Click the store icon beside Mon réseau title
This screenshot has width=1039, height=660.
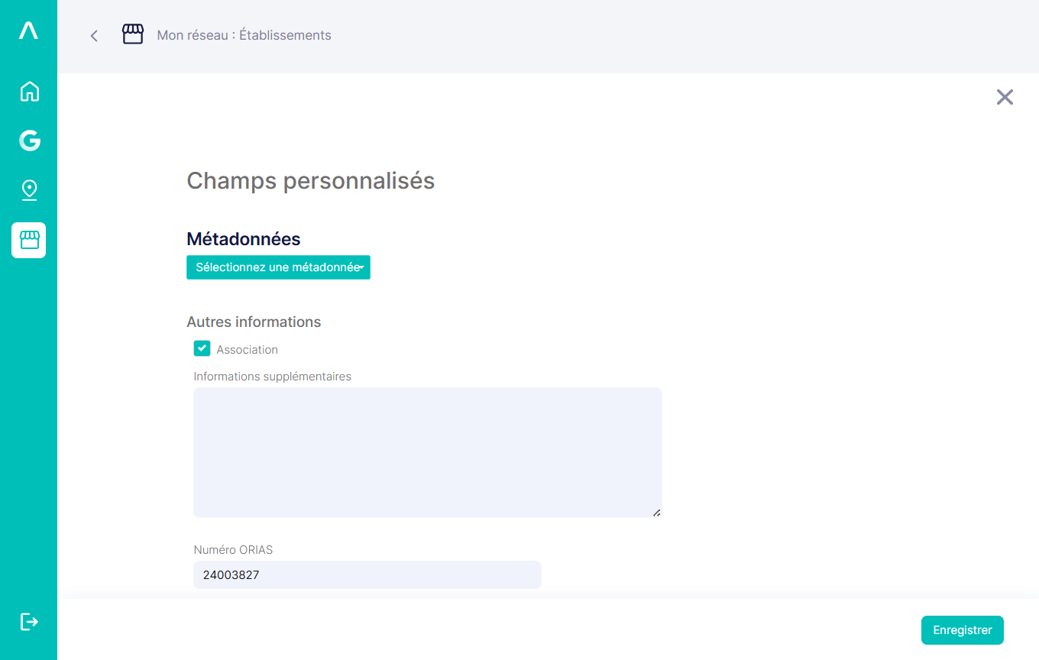click(133, 34)
